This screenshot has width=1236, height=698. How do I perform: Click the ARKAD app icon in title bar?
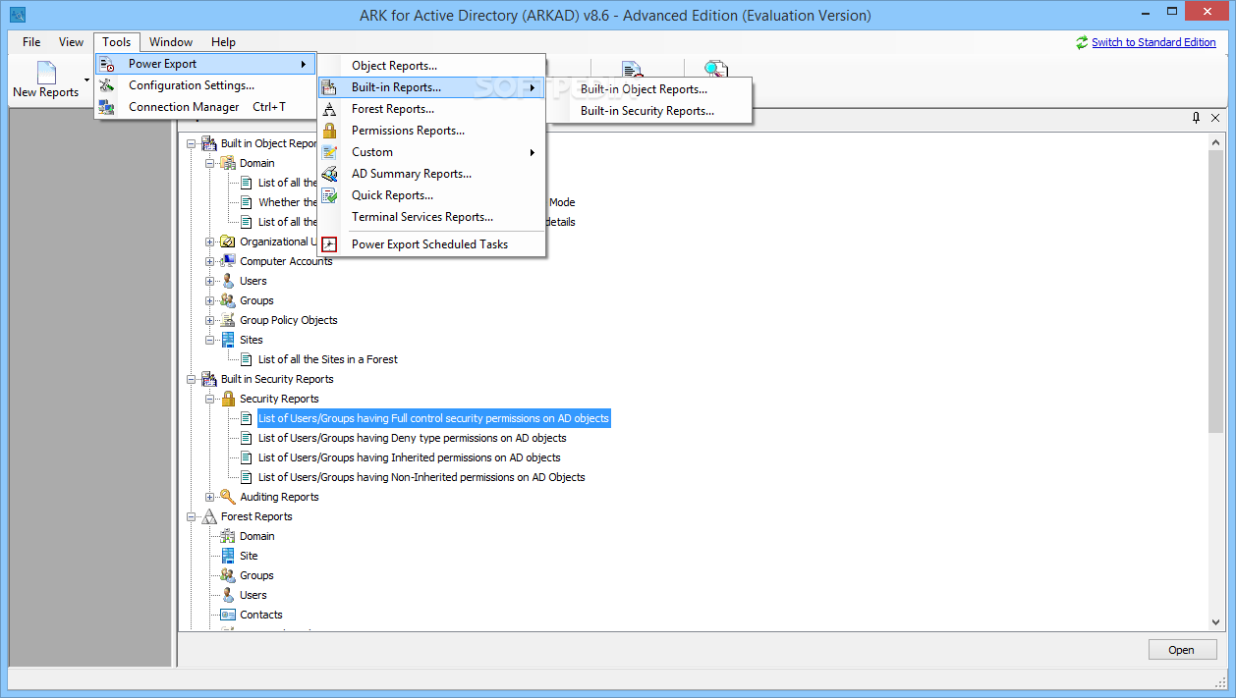17,15
